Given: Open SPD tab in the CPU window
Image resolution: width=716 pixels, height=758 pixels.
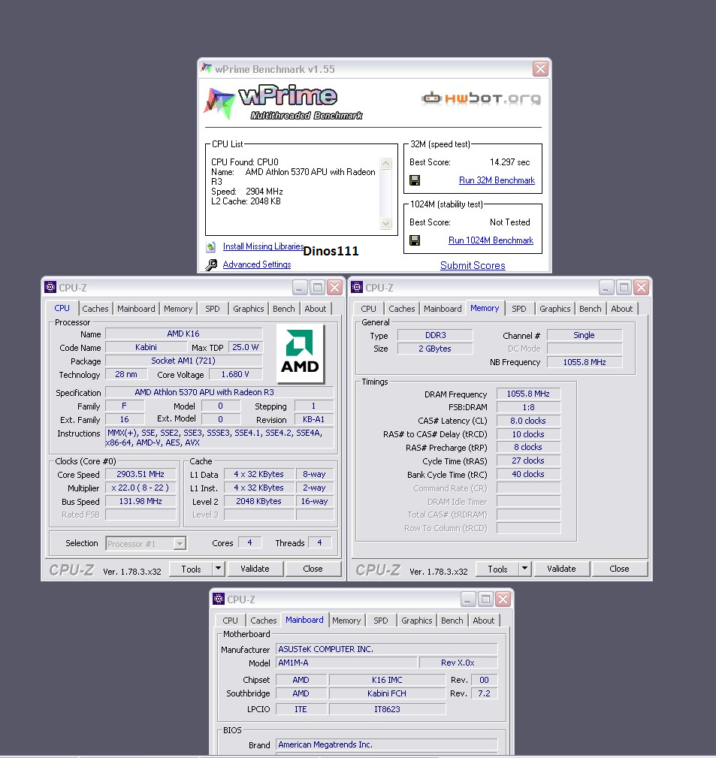Looking at the screenshot, I should (x=212, y=309).
